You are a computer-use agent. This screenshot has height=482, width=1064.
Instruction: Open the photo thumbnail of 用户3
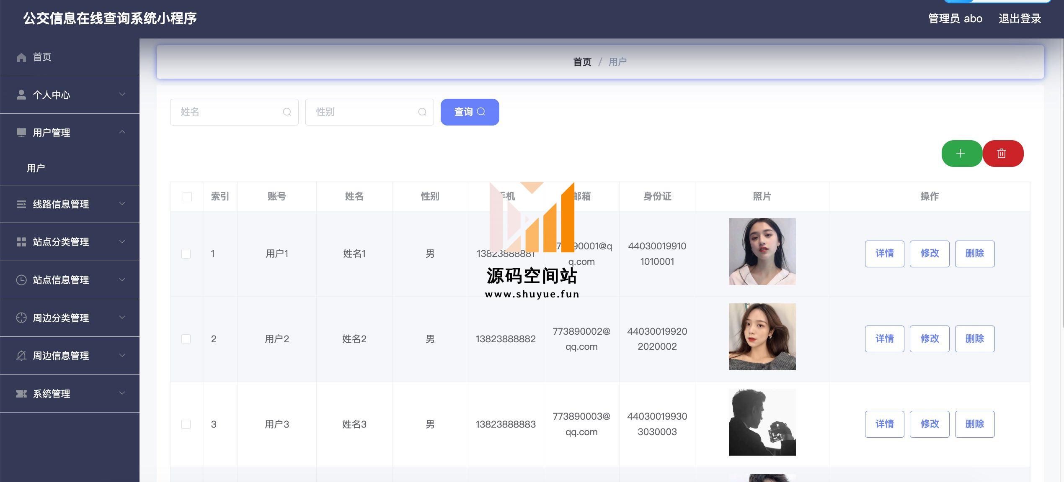tap(762, 422)
